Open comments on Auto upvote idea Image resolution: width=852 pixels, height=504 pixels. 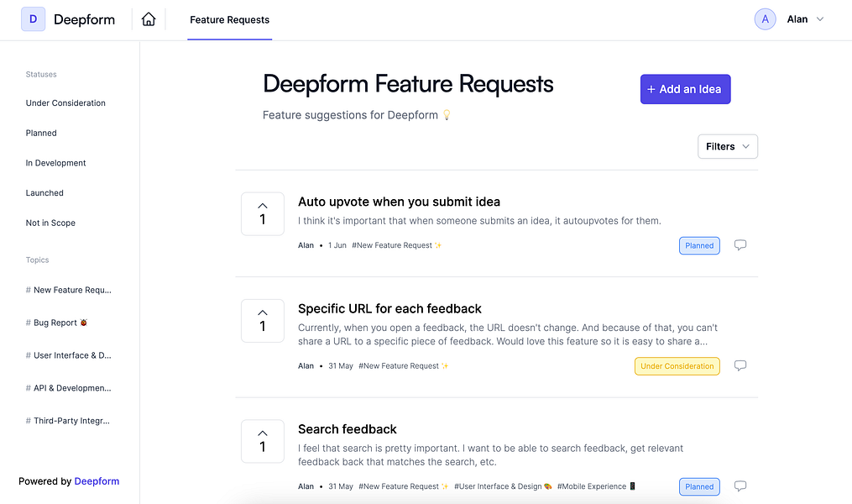pyautogui.click(x=740, y=245)
